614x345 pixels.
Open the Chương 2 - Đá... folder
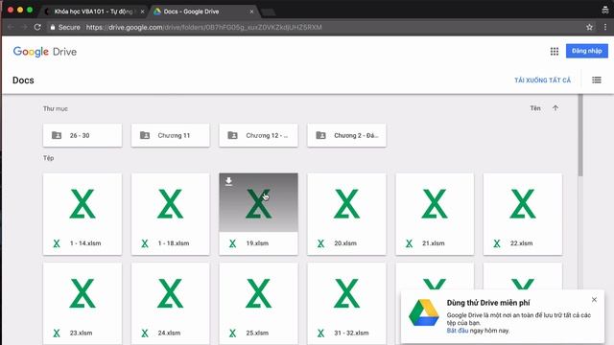346,135
